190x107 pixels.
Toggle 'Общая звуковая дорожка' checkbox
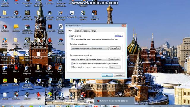click(72, 64)
